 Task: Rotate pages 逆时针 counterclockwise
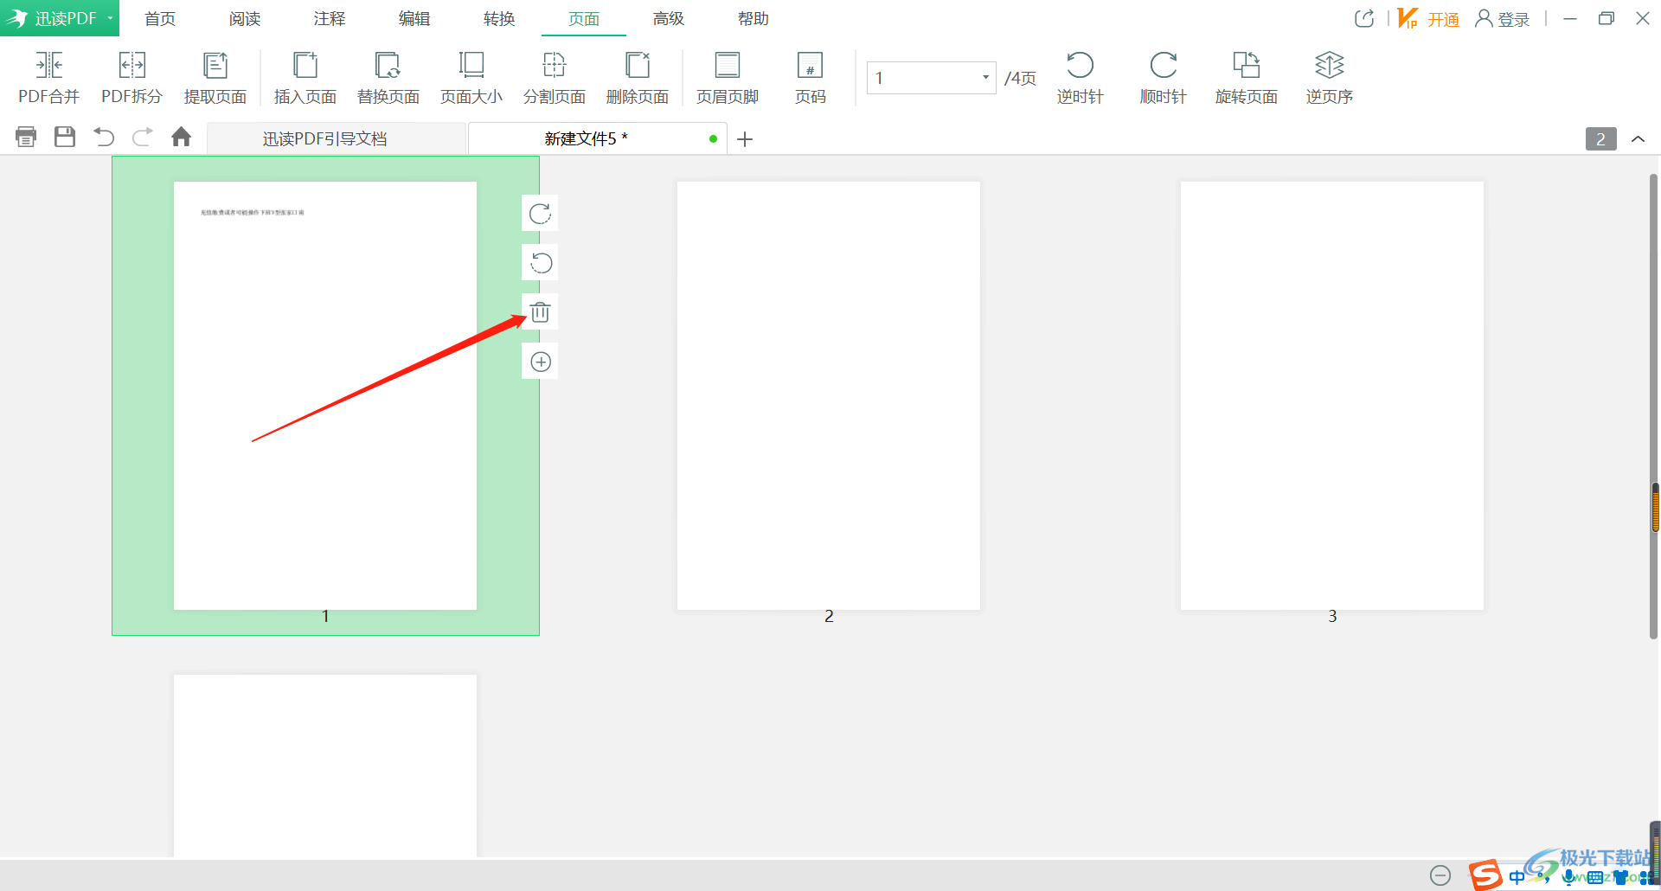click(1081, 77)
